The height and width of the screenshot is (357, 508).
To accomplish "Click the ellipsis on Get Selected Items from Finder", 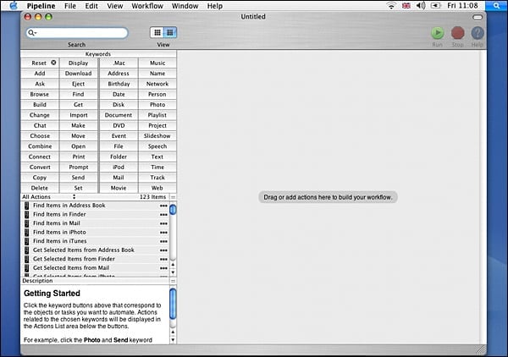I will click(163, 259).
